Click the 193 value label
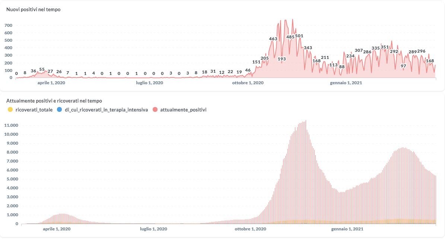Image resolution: width=445 pixels, height=239 pixels. click(282, 59)
